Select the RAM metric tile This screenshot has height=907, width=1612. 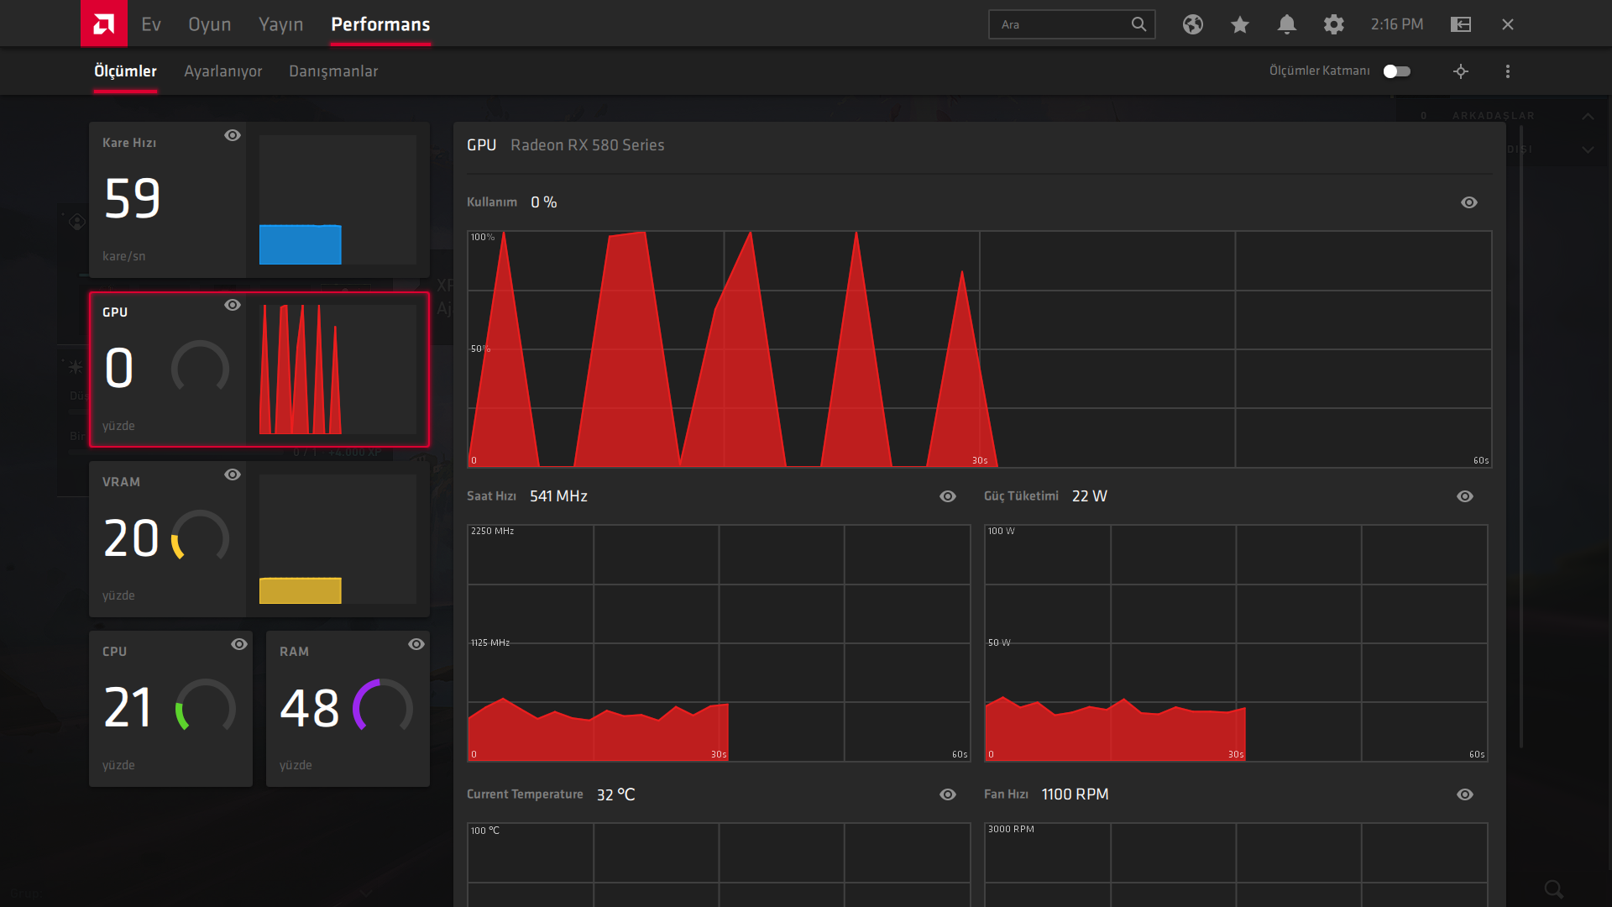348,709
